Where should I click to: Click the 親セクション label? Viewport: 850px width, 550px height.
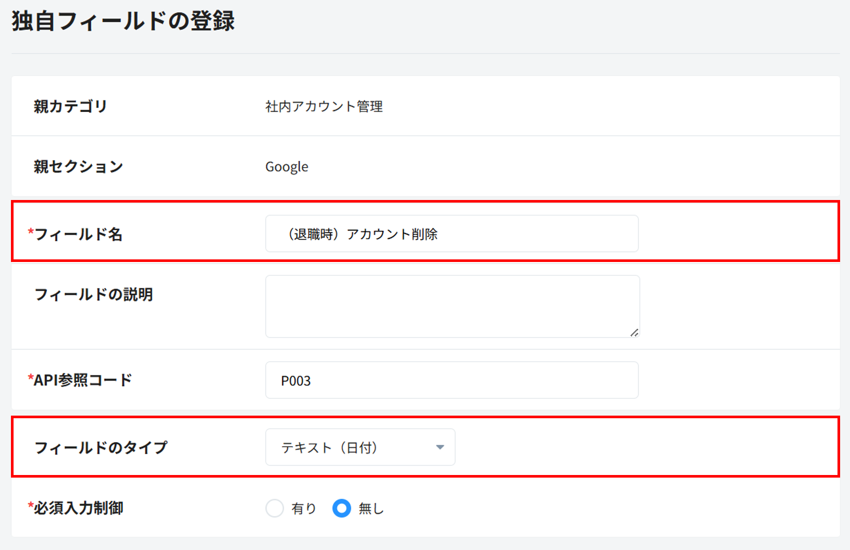(x=79, y=167)
